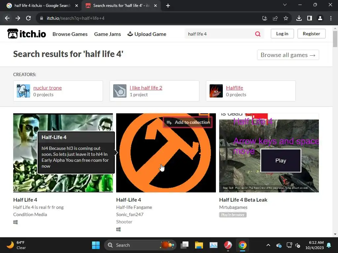Show hidden tray icons chevron
The width and height of the screenshot is (338, 253).
268,245
